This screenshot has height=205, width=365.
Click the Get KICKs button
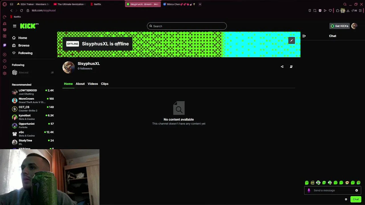click(x=339, y=26)
